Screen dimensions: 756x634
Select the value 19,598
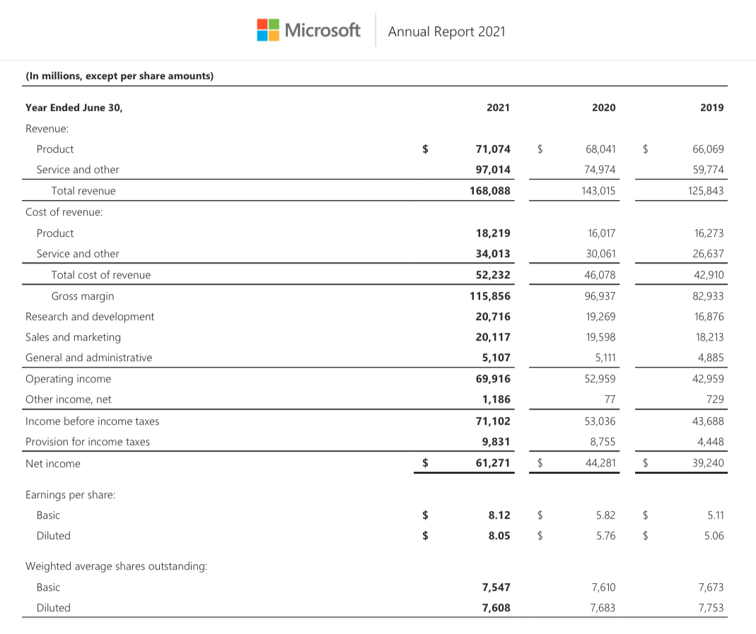pyautogui.click(x=600, y=337)
